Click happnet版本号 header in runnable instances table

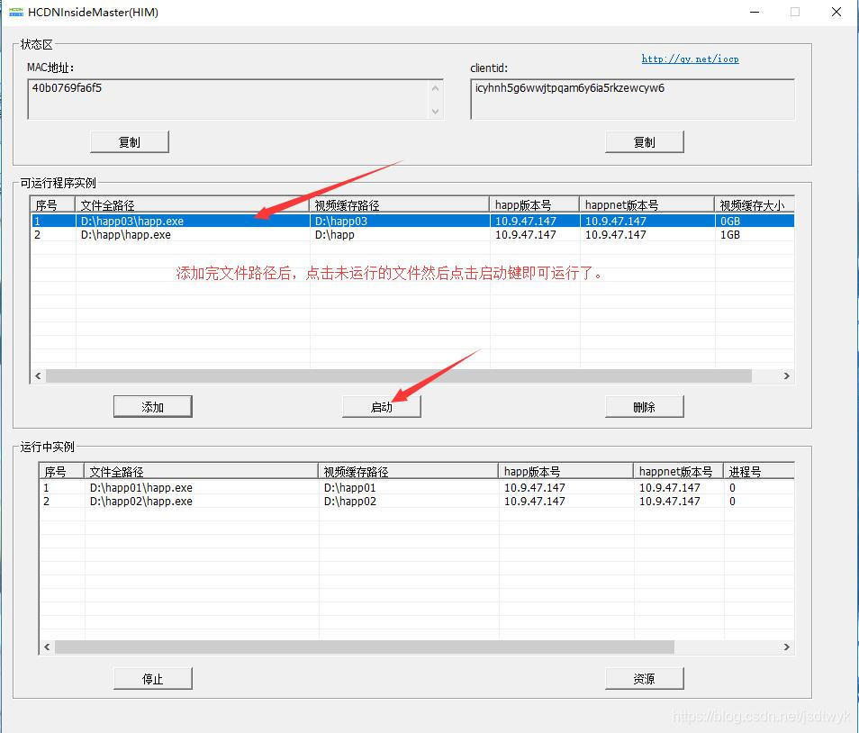(647, 205)
